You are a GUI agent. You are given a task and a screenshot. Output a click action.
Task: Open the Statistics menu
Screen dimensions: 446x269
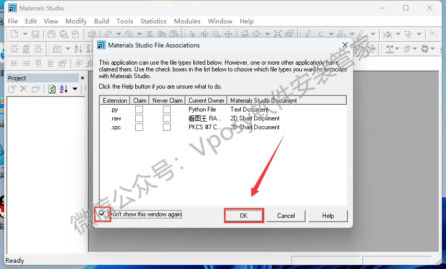tap(154, 21)
